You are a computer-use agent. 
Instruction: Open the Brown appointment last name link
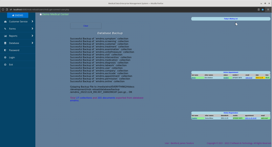click(194, 78)
